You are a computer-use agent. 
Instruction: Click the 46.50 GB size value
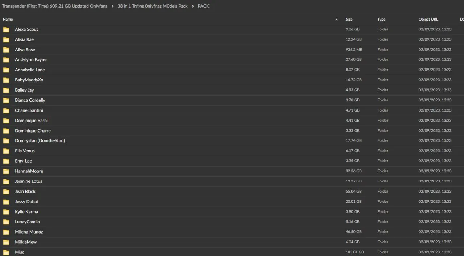click(x=354, y=232)
